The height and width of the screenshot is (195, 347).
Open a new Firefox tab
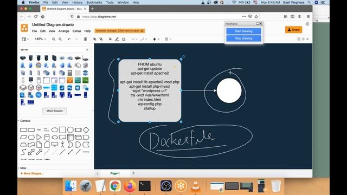[93, 9]
